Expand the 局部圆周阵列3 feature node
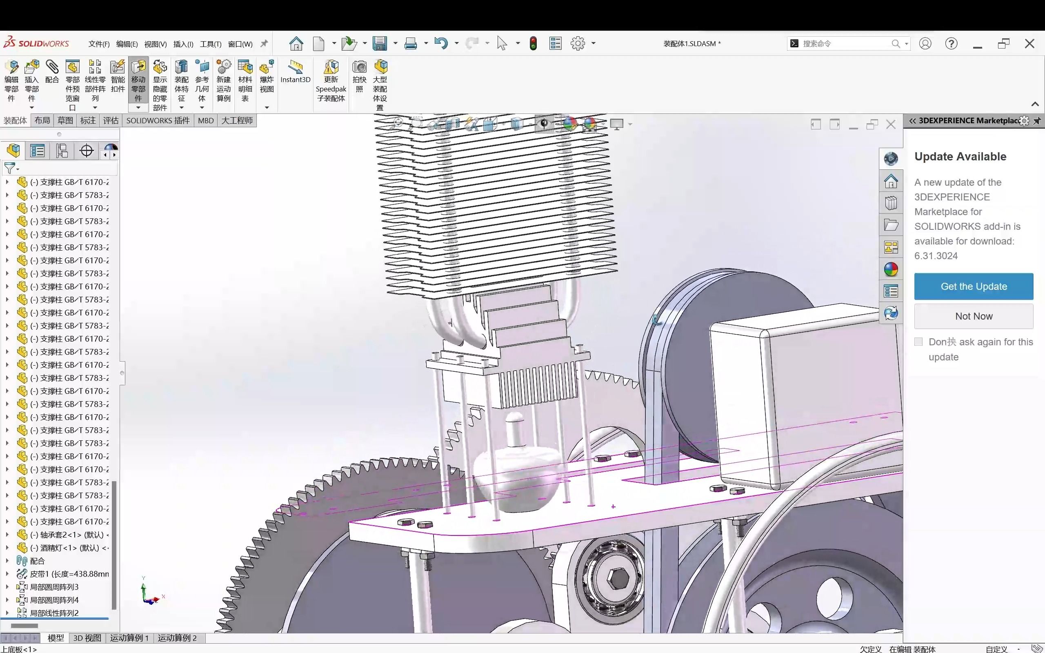Screen dimensions: 1045x653 (7, 587)
